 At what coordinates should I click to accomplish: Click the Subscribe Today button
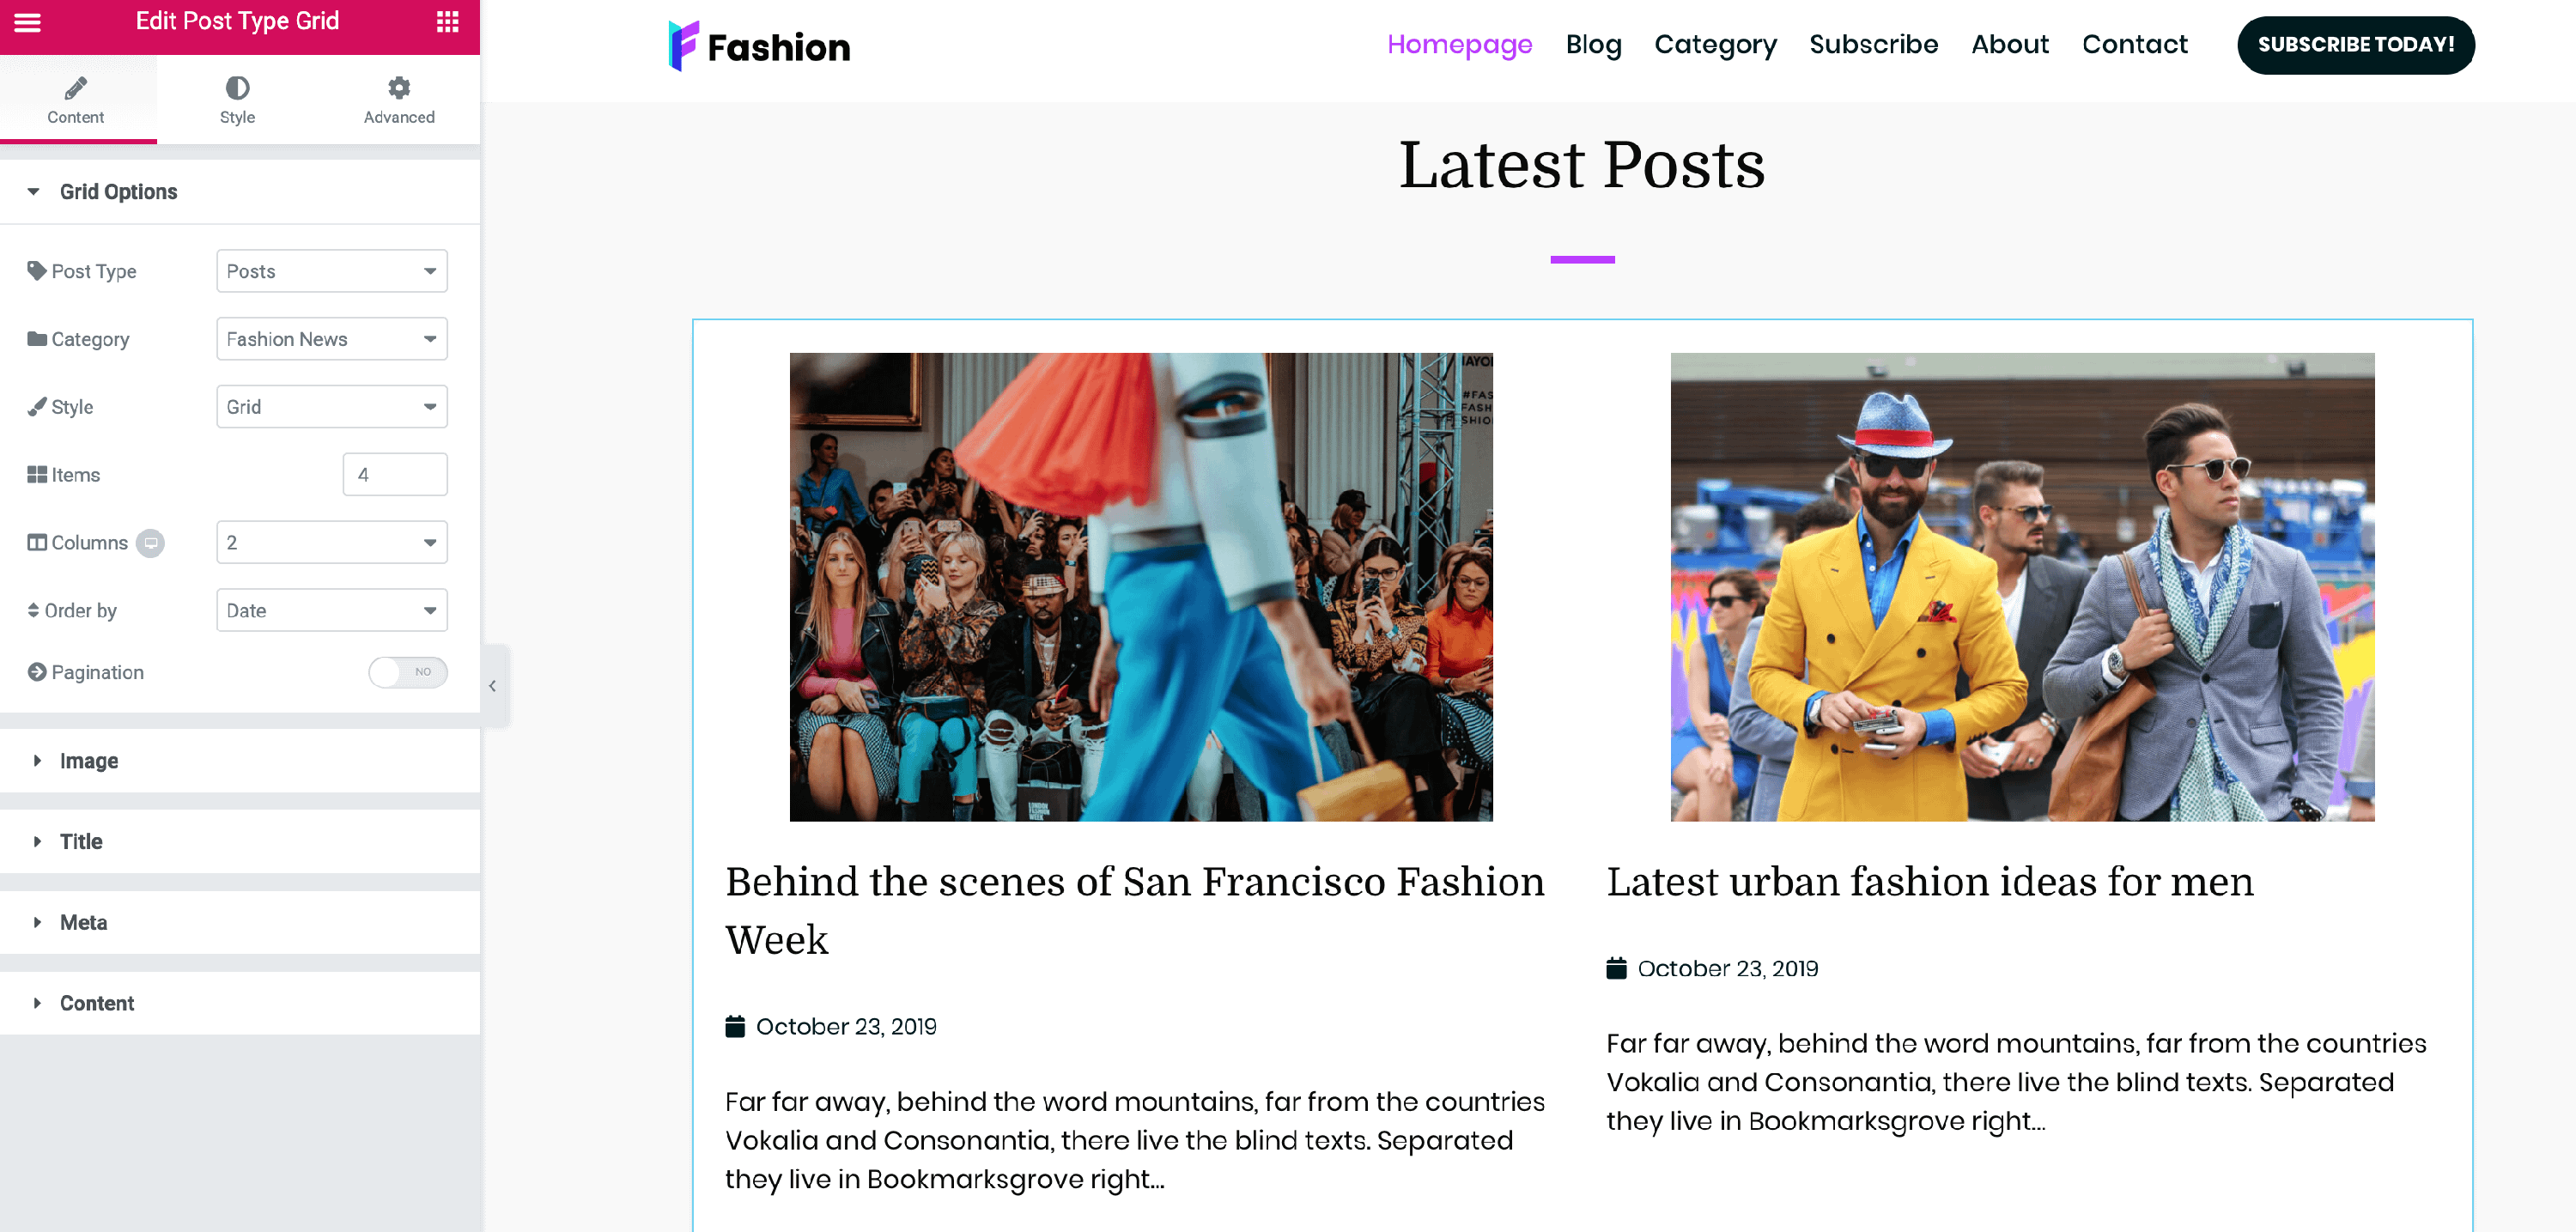pos(2355,45)
